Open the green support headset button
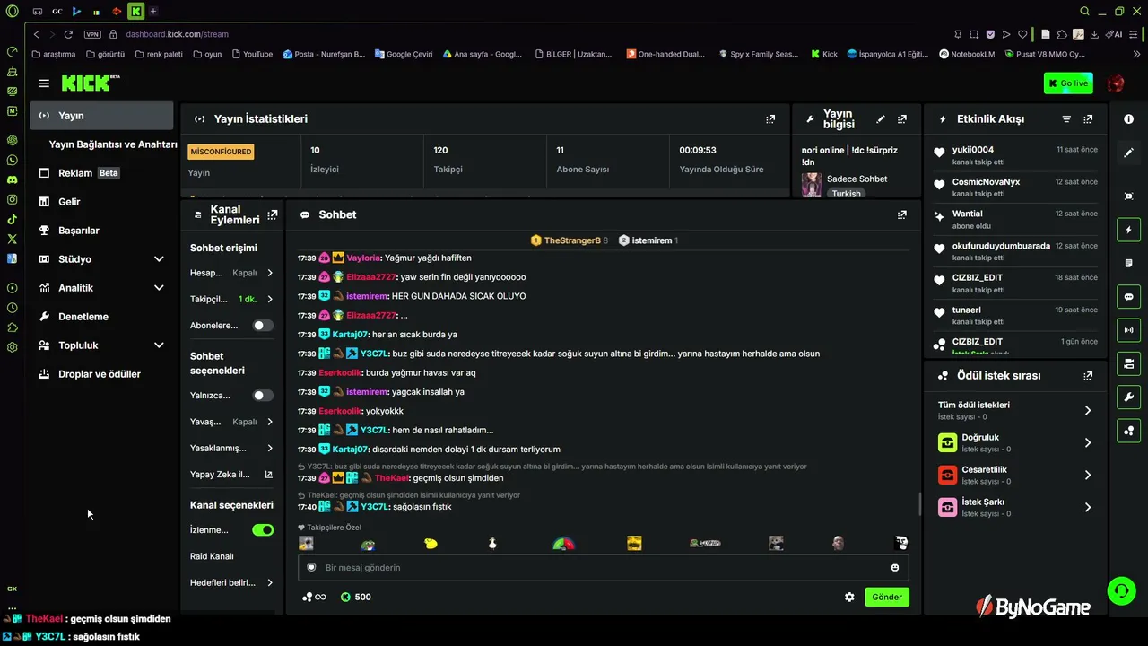This screenshot has width=1148, height=646. [x=1121, y=590]
